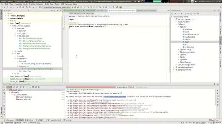
Task: Expand the config package in Project tree
Action: click(13, 51)
